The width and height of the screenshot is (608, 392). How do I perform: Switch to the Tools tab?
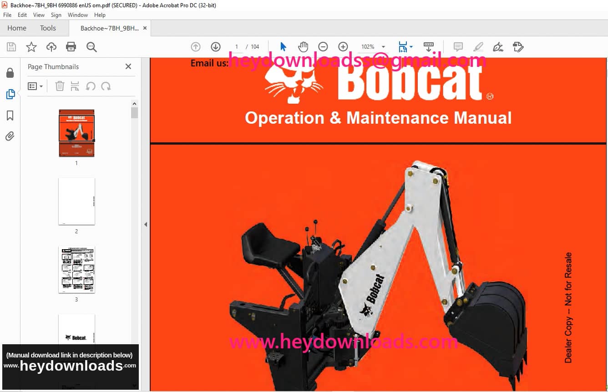48,28
